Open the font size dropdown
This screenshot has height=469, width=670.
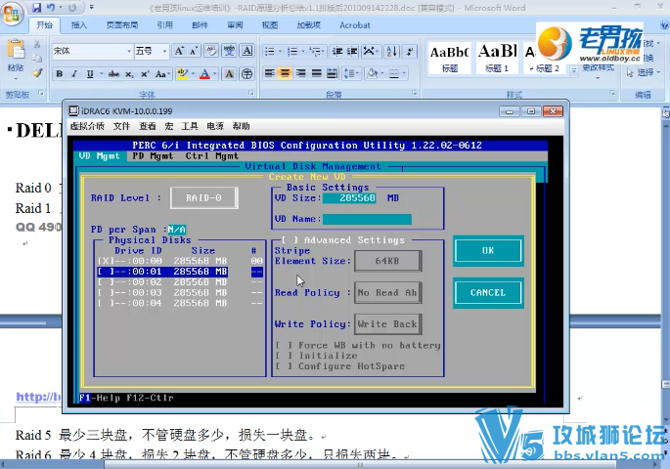click(164, 51)
